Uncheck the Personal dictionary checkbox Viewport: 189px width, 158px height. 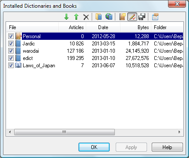pyautogui.click(x=11, y=36)
